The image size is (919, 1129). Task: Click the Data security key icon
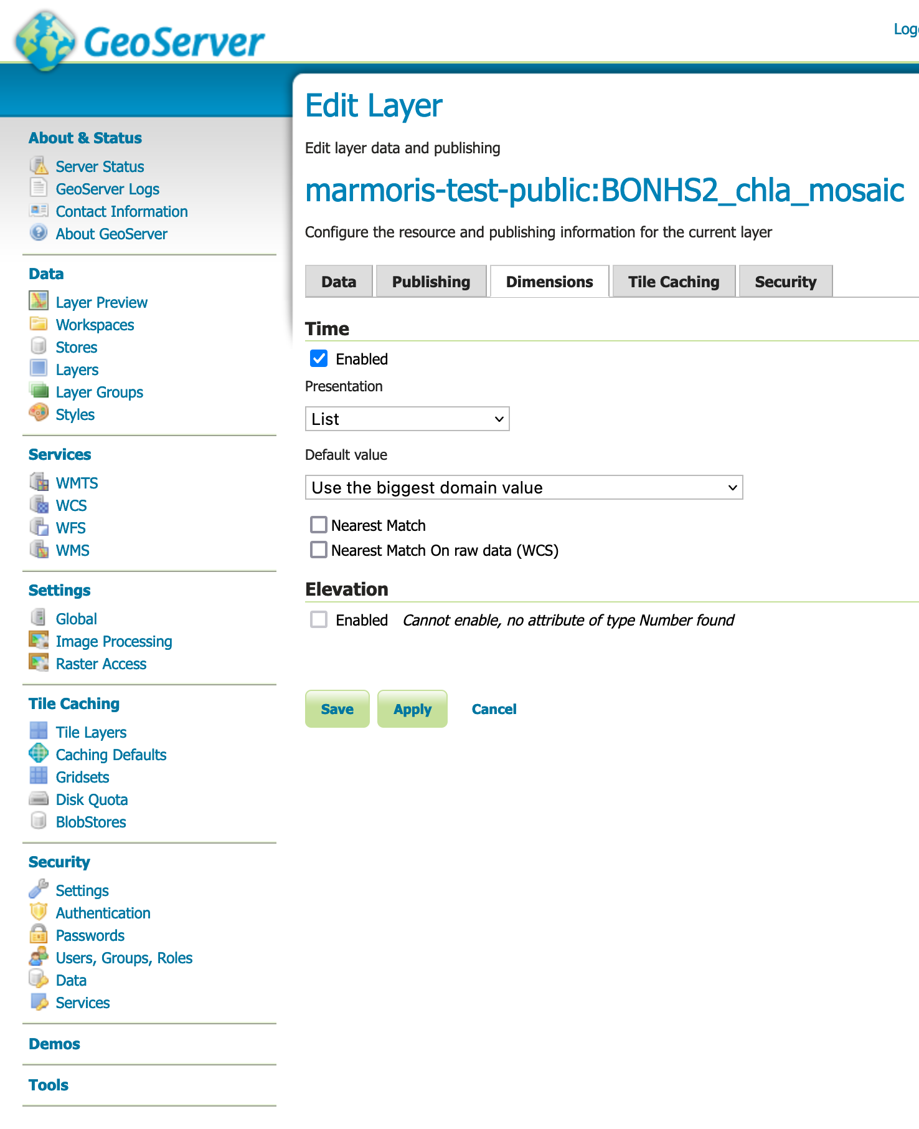(x=39, y=979)
